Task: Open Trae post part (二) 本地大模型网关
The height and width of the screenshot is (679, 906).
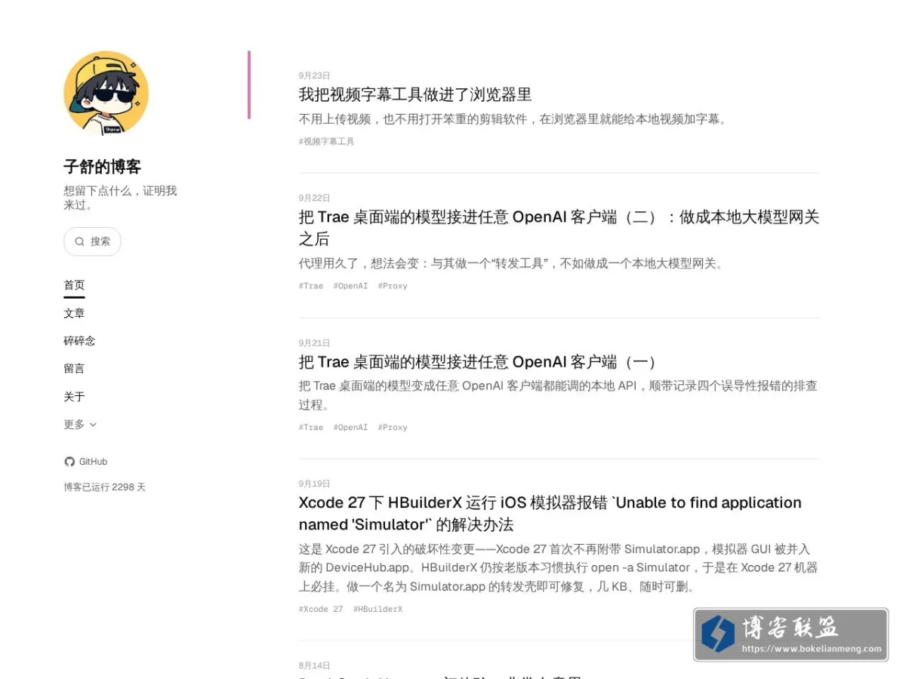Action: (559, 228)
